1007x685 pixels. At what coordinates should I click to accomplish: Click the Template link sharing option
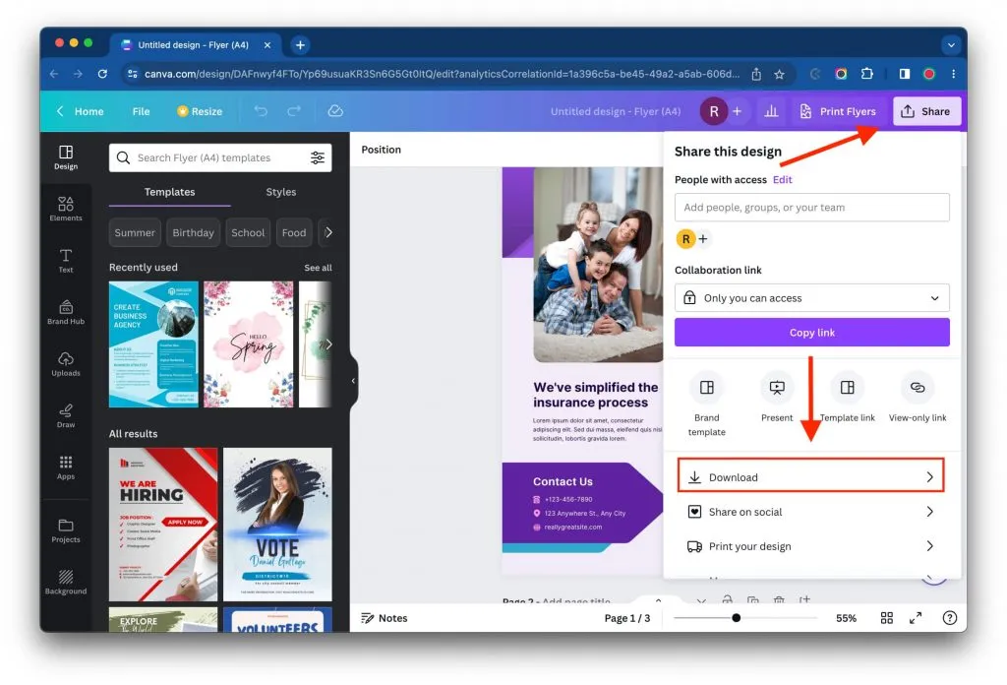847,394
